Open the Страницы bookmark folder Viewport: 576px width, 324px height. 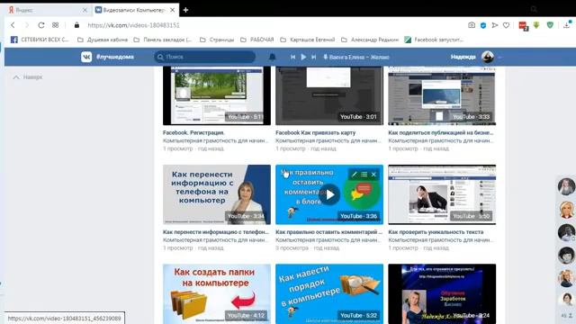click(x=217, y=40)
